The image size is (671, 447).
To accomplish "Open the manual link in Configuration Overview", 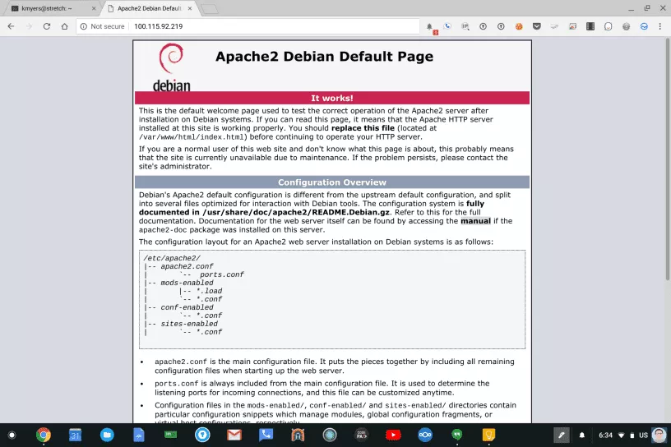I will click(476, 221).
